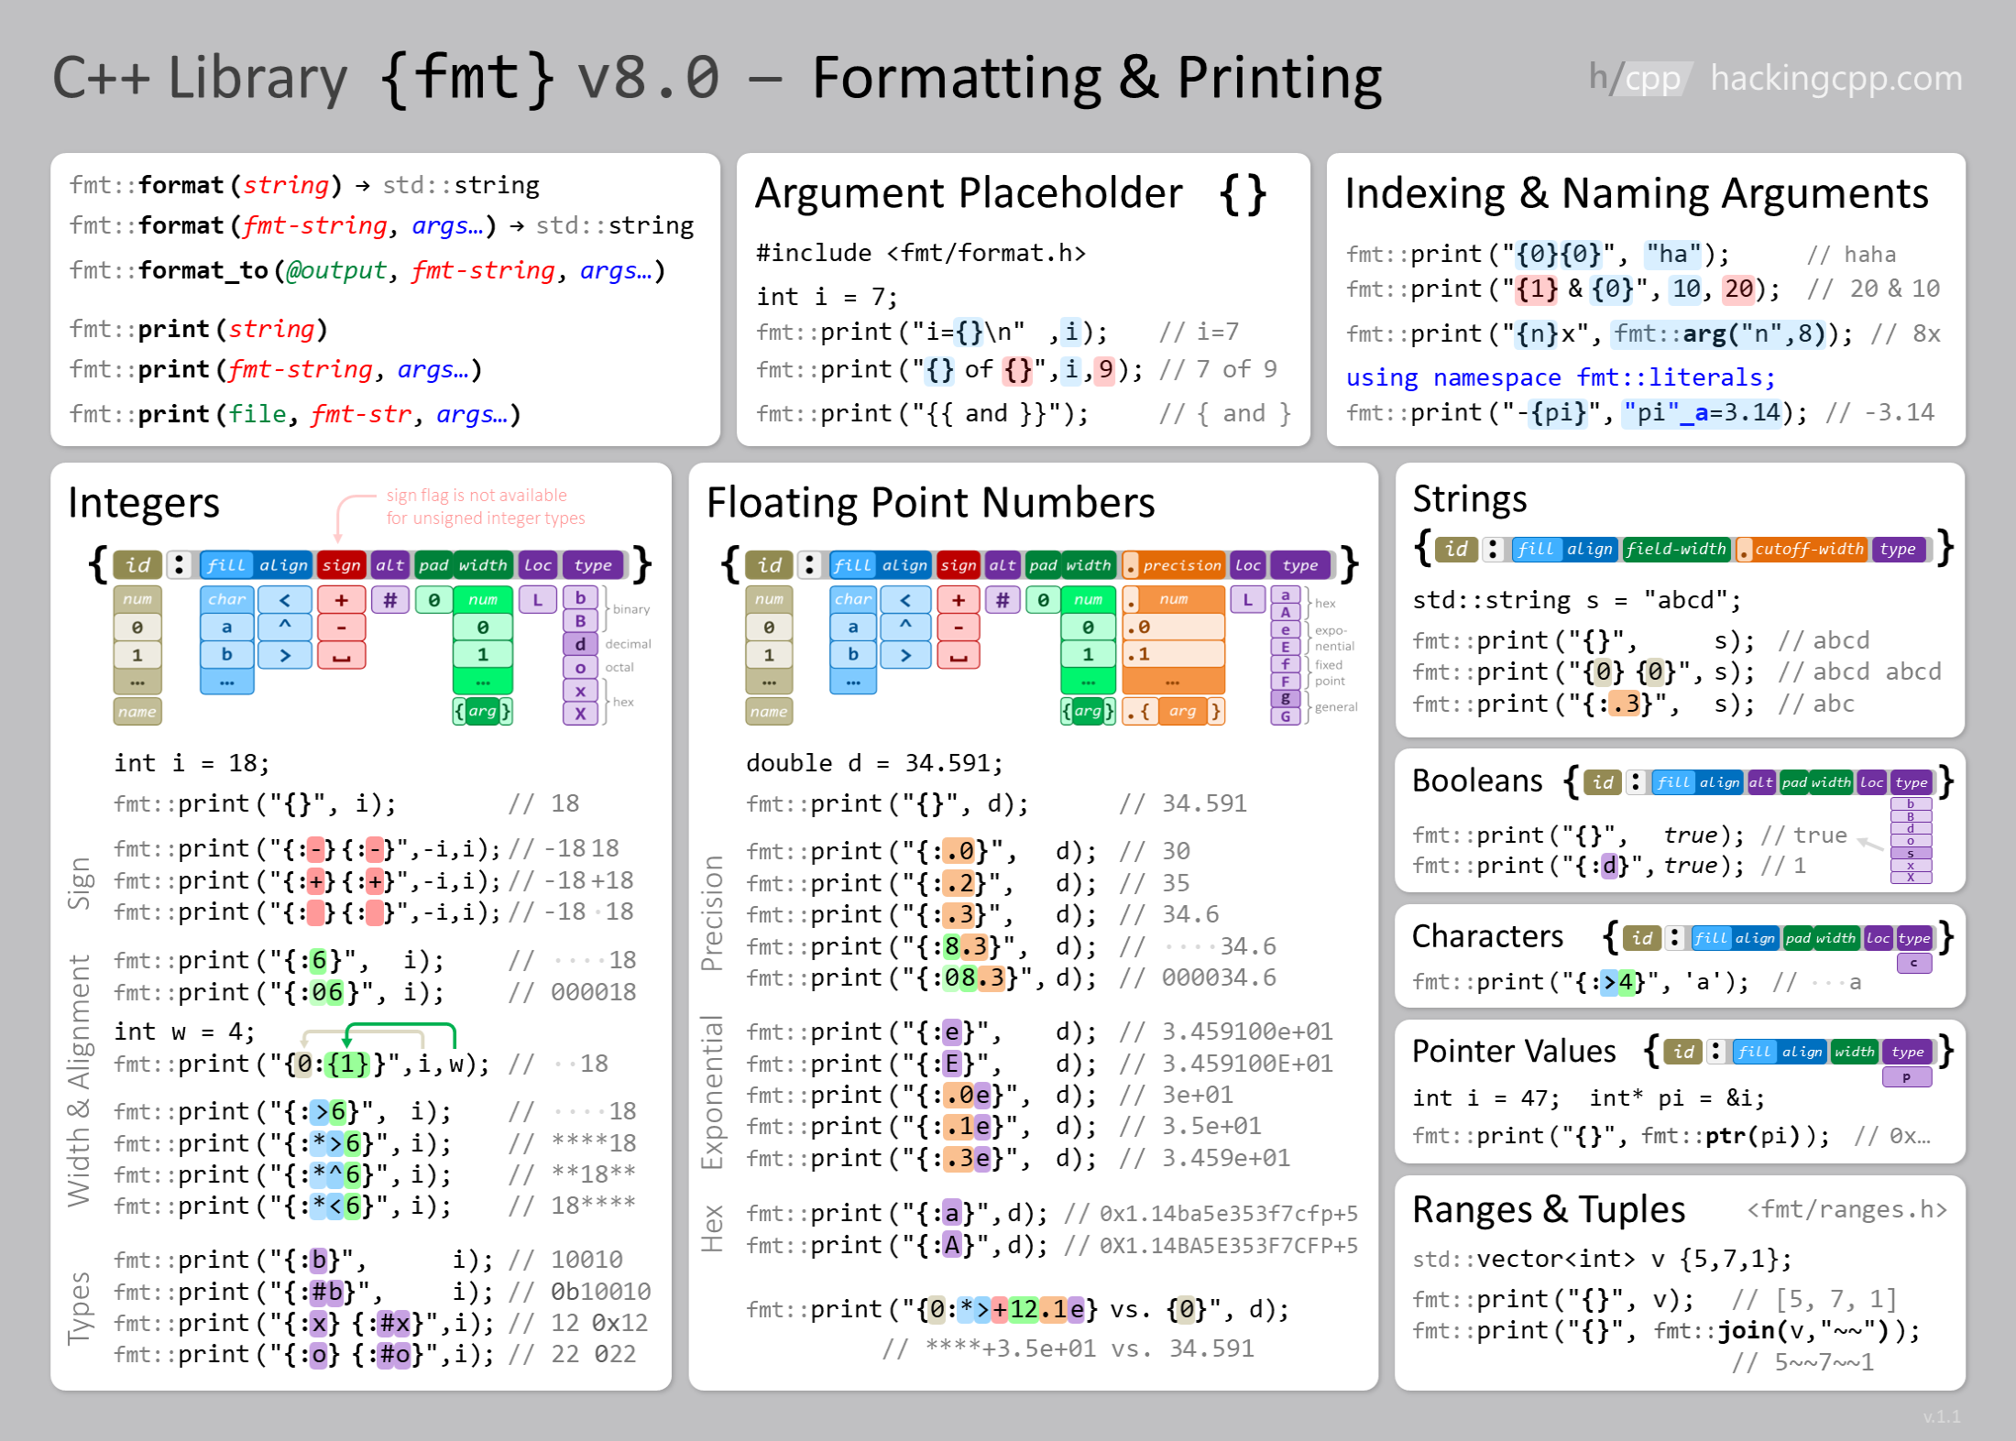Click the red plus sign box in Integers
Image resolution: width=2016 pixels, height=1441 pixels.
pyautogui.click(x=341, y=600)
